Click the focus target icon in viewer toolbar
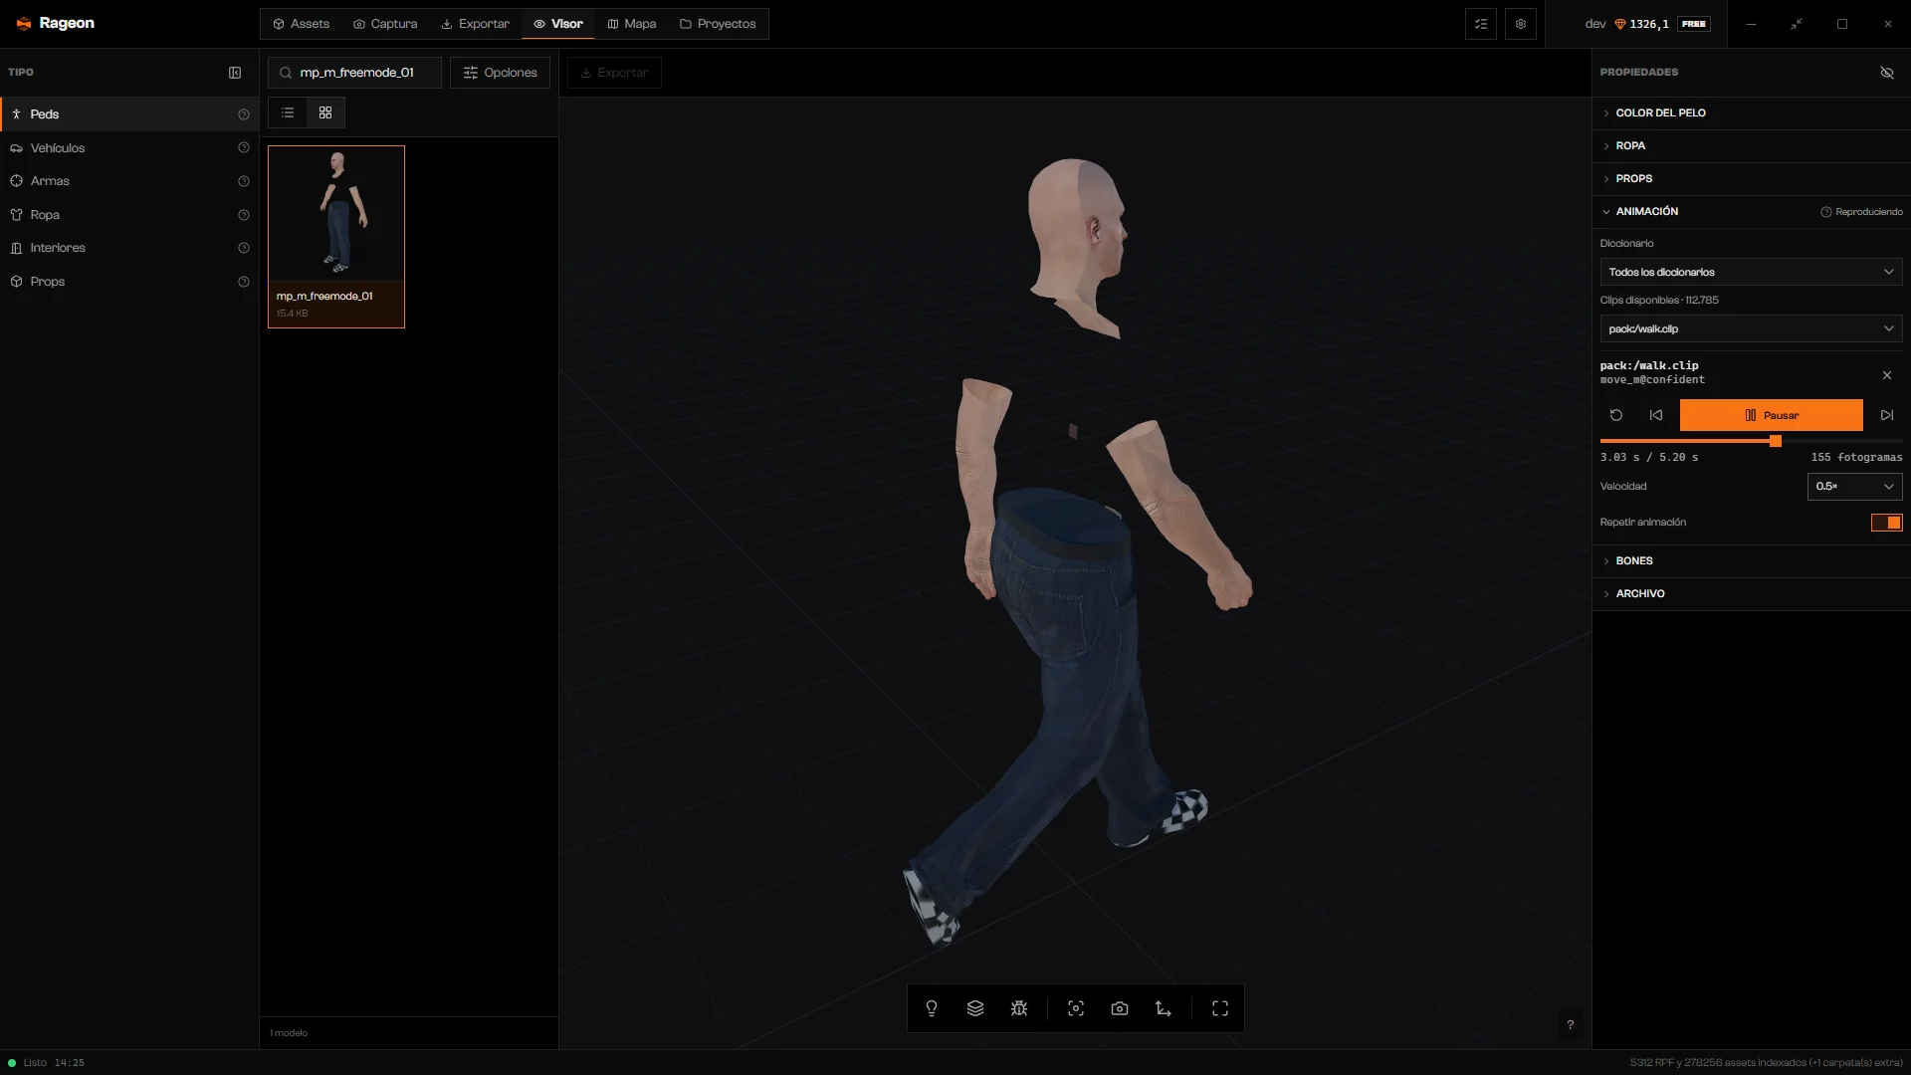This screenshot has width=1911, height=1075. click(1076, 1008)
